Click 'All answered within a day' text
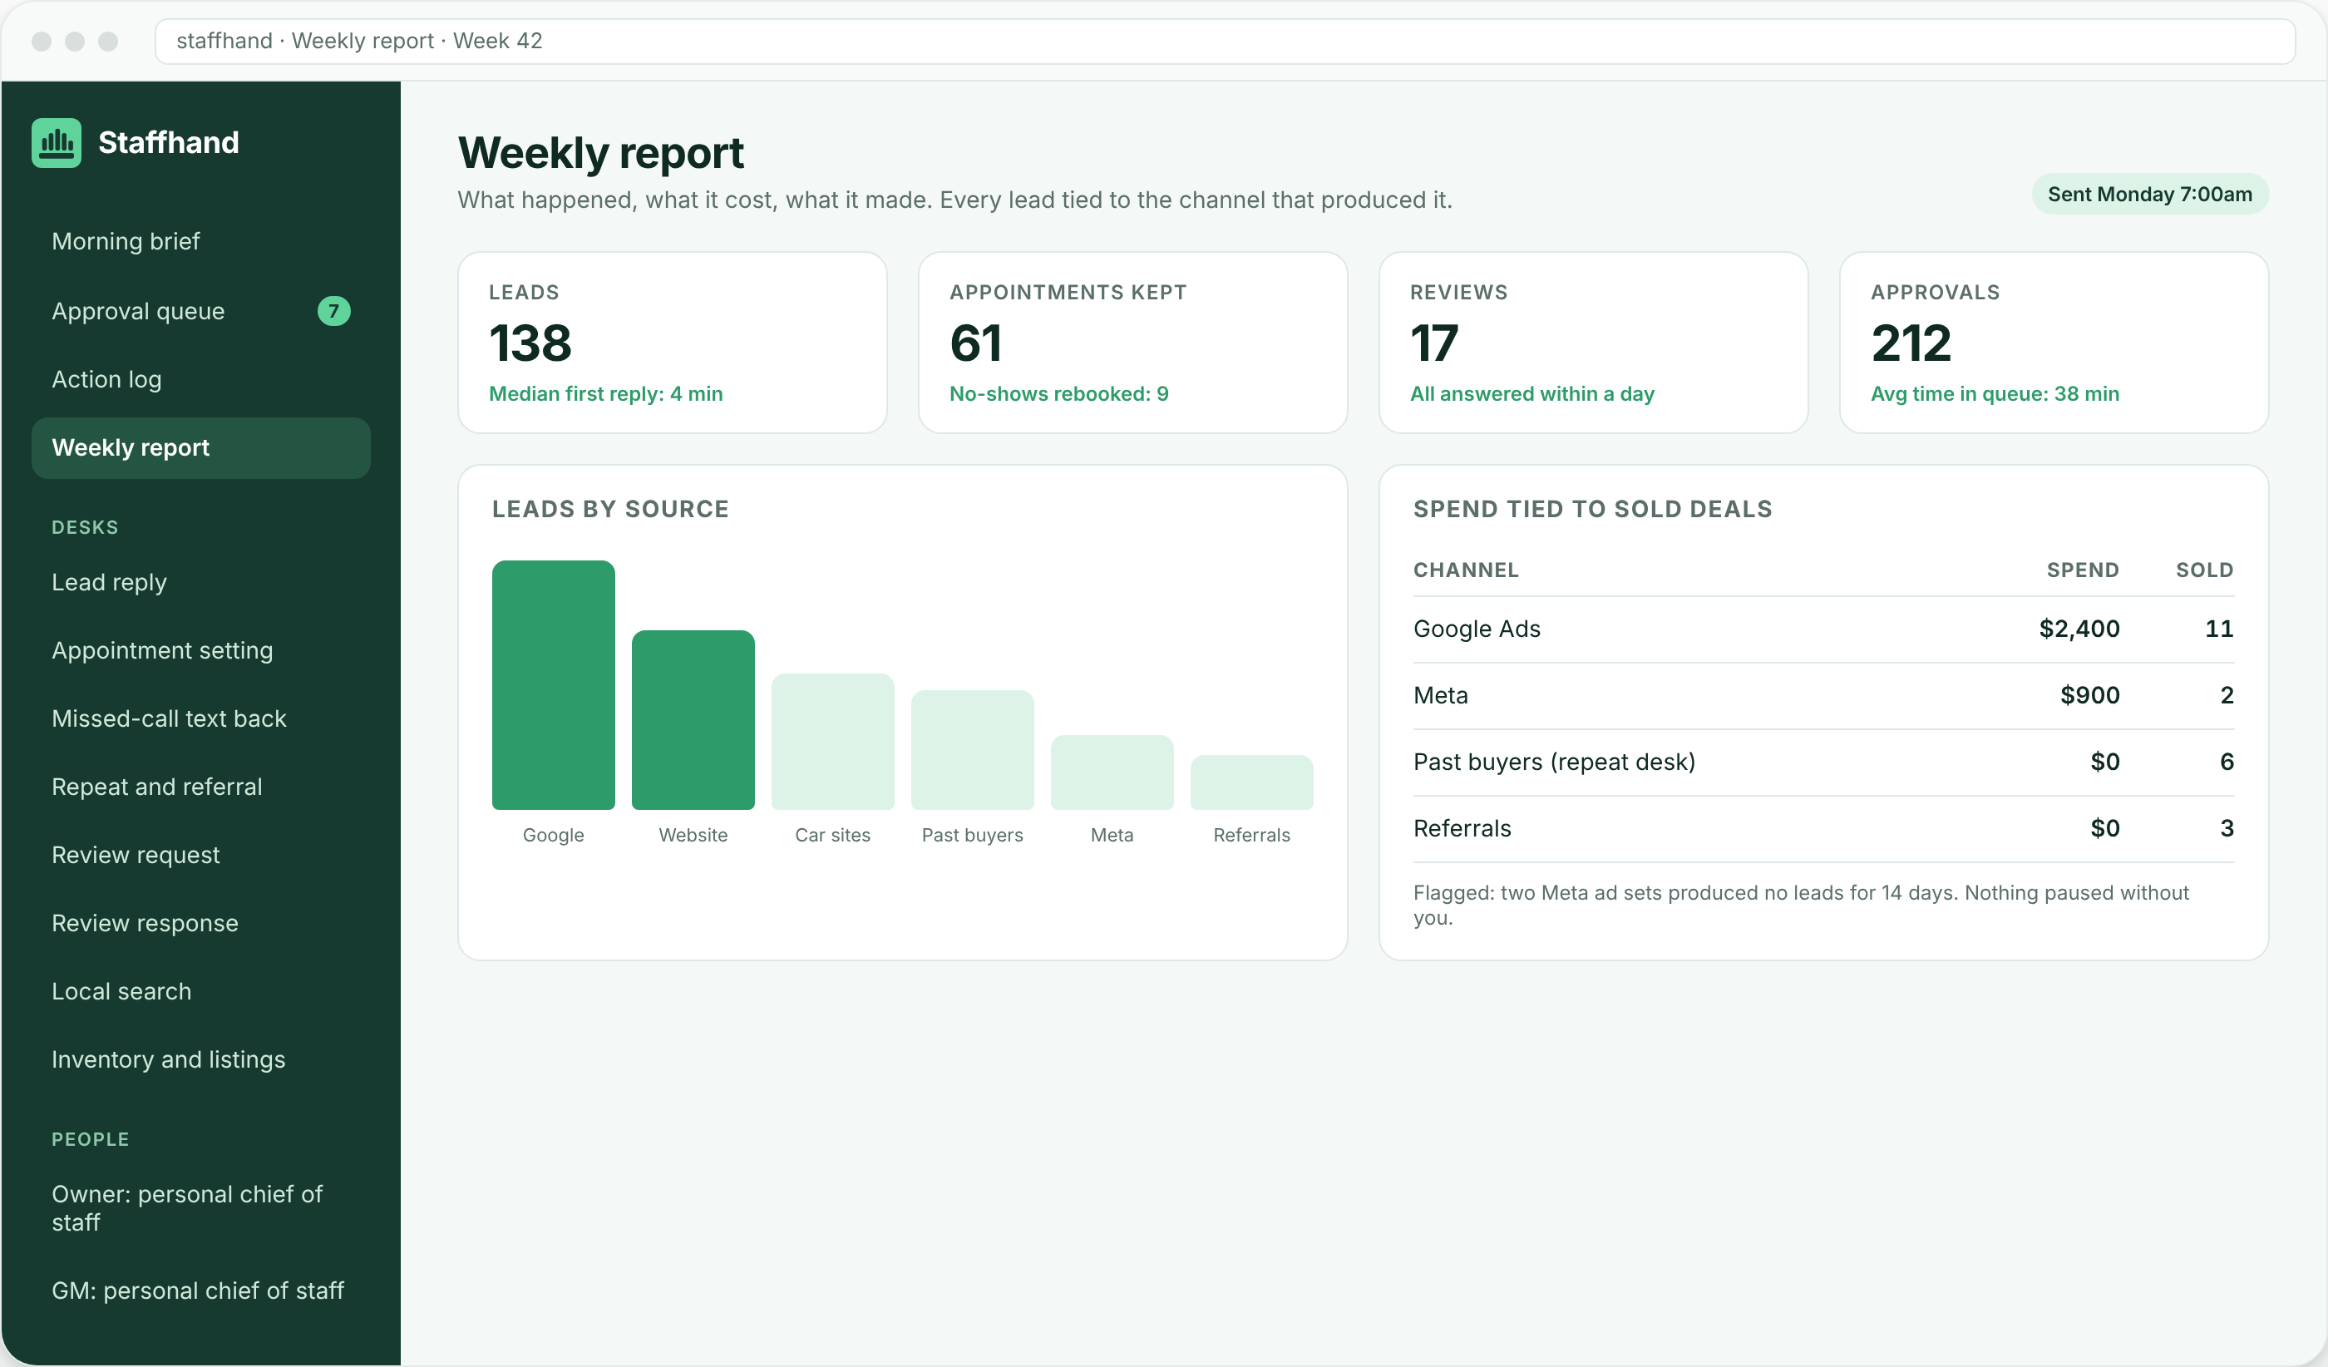2328x1367 pixels. (x=1531, y=394)
